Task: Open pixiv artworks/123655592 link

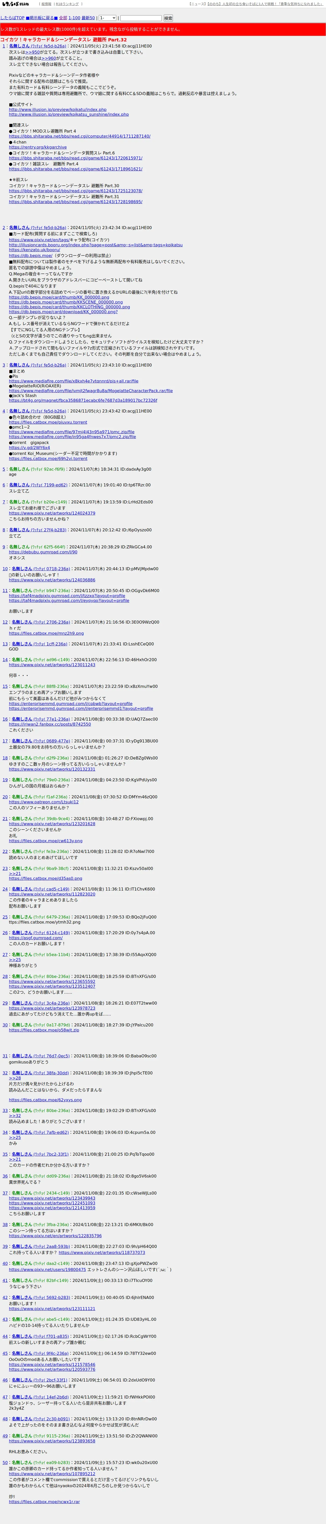Action: pos(52,981)
